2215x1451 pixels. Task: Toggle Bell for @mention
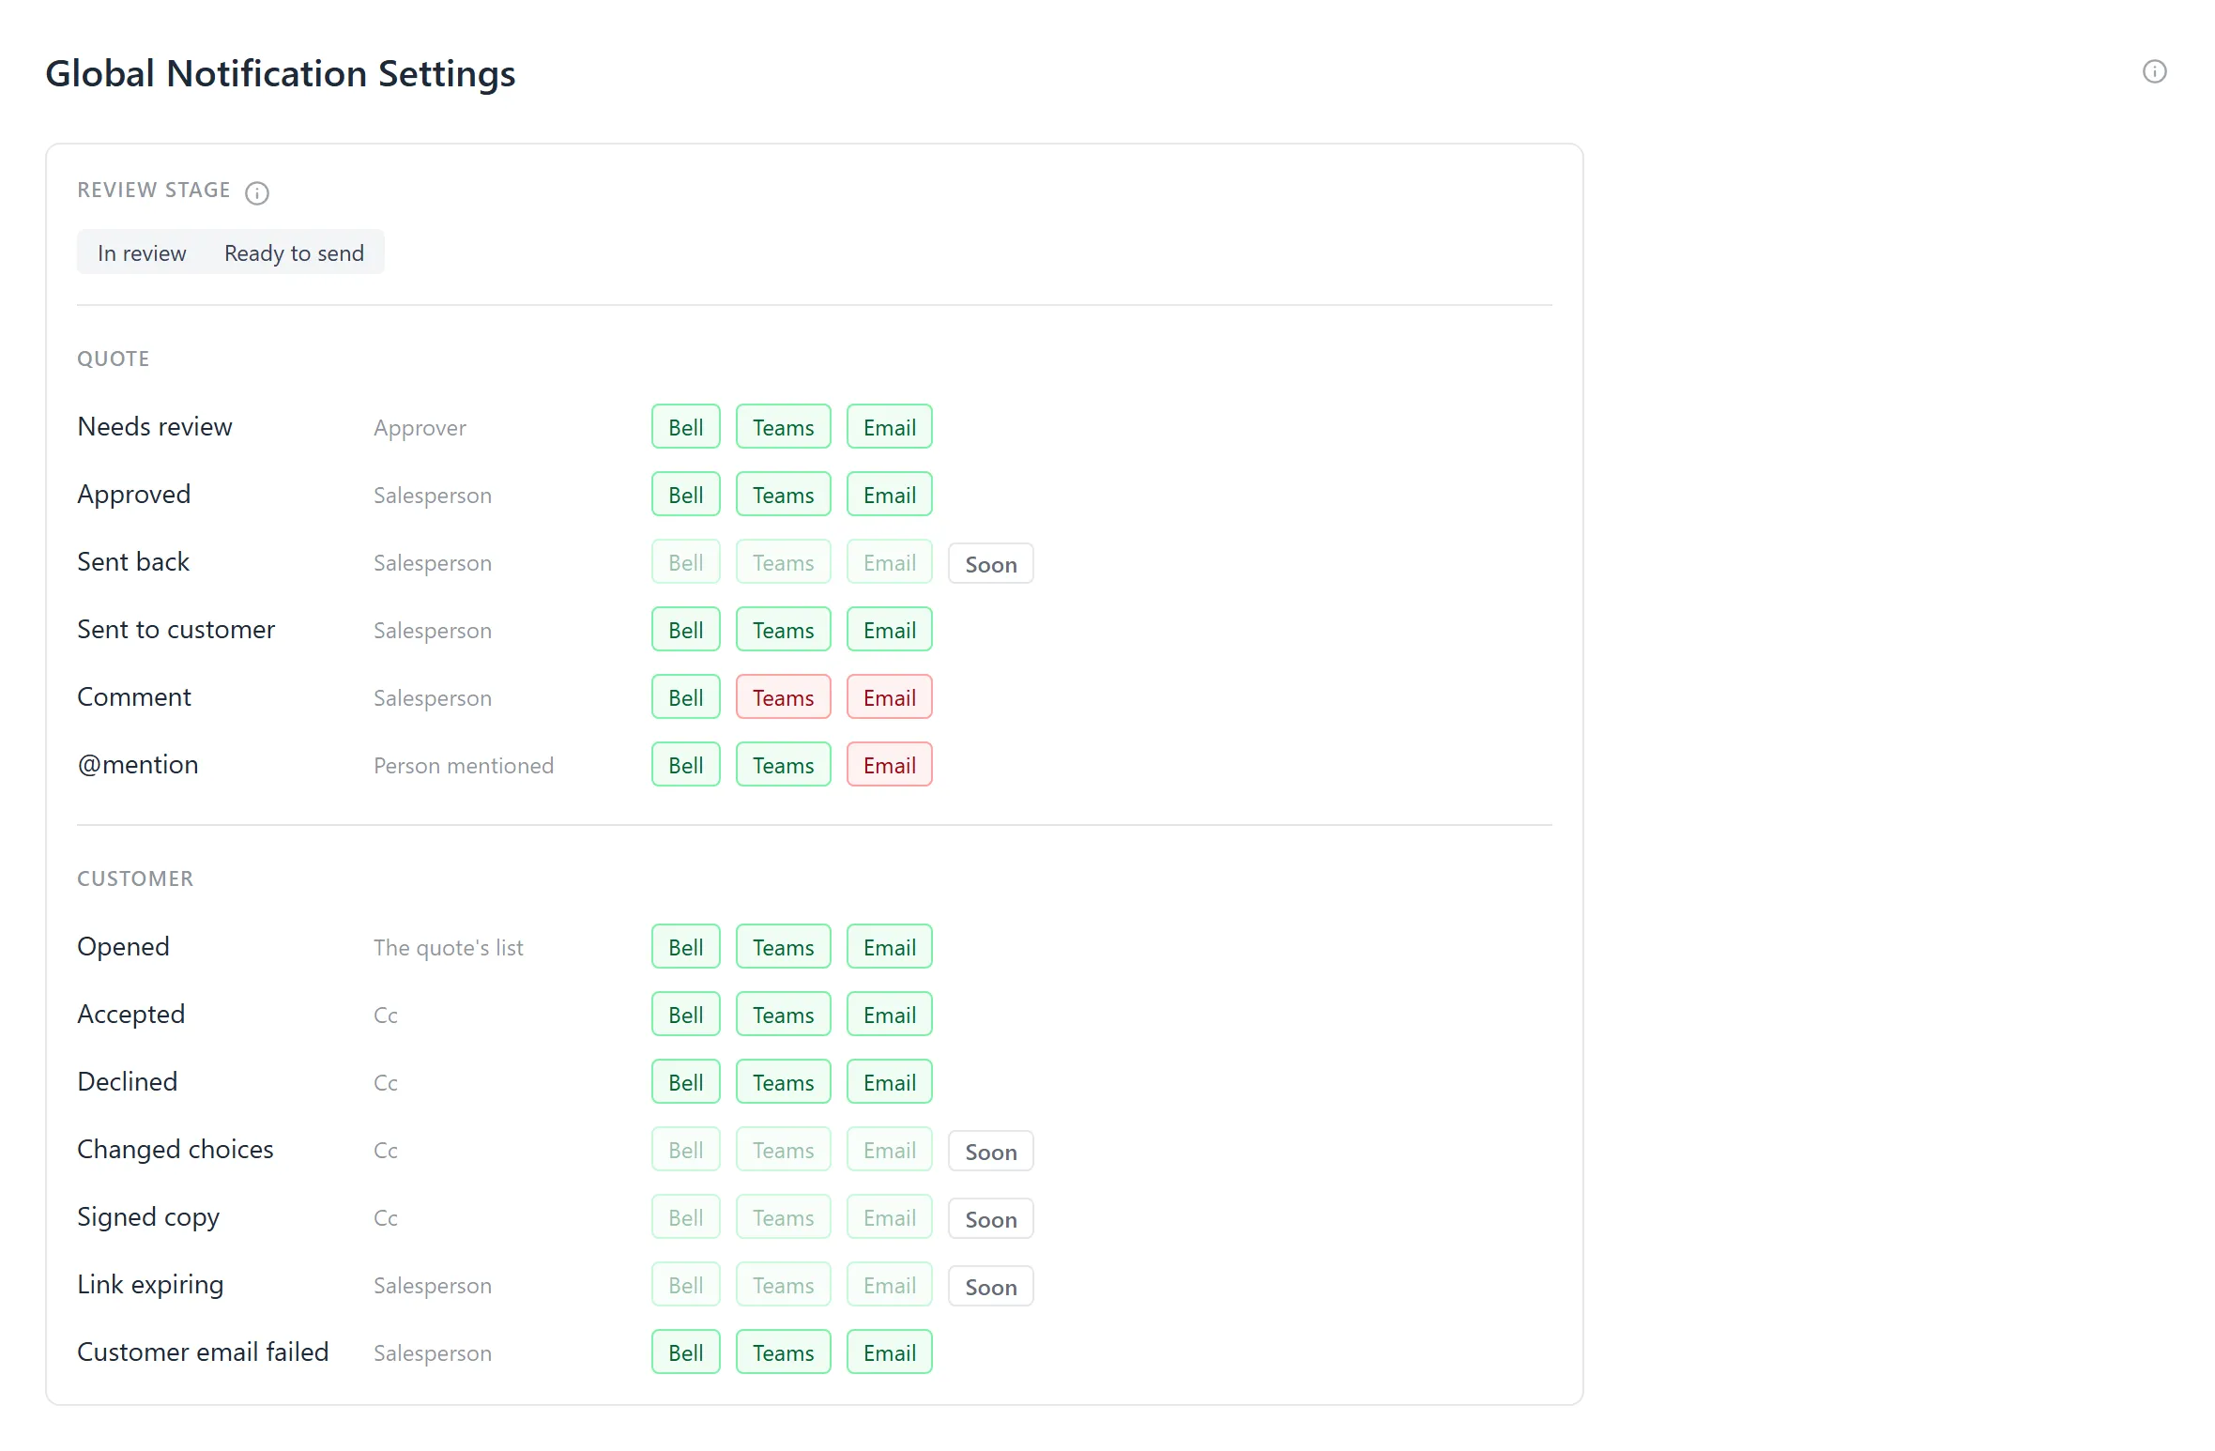(686, 765)
